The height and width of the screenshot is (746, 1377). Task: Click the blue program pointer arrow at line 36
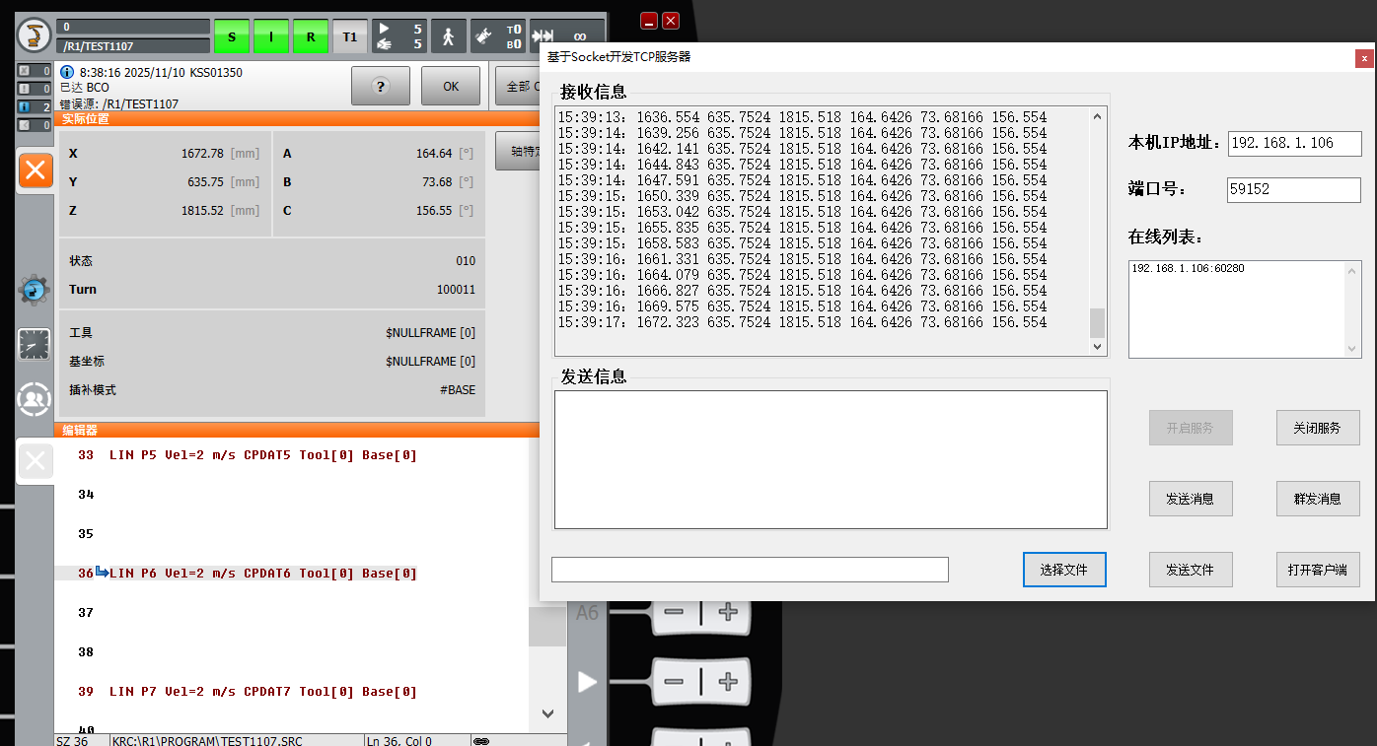click(102, 573)
